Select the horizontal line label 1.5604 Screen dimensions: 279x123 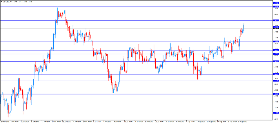coord(275,54)
